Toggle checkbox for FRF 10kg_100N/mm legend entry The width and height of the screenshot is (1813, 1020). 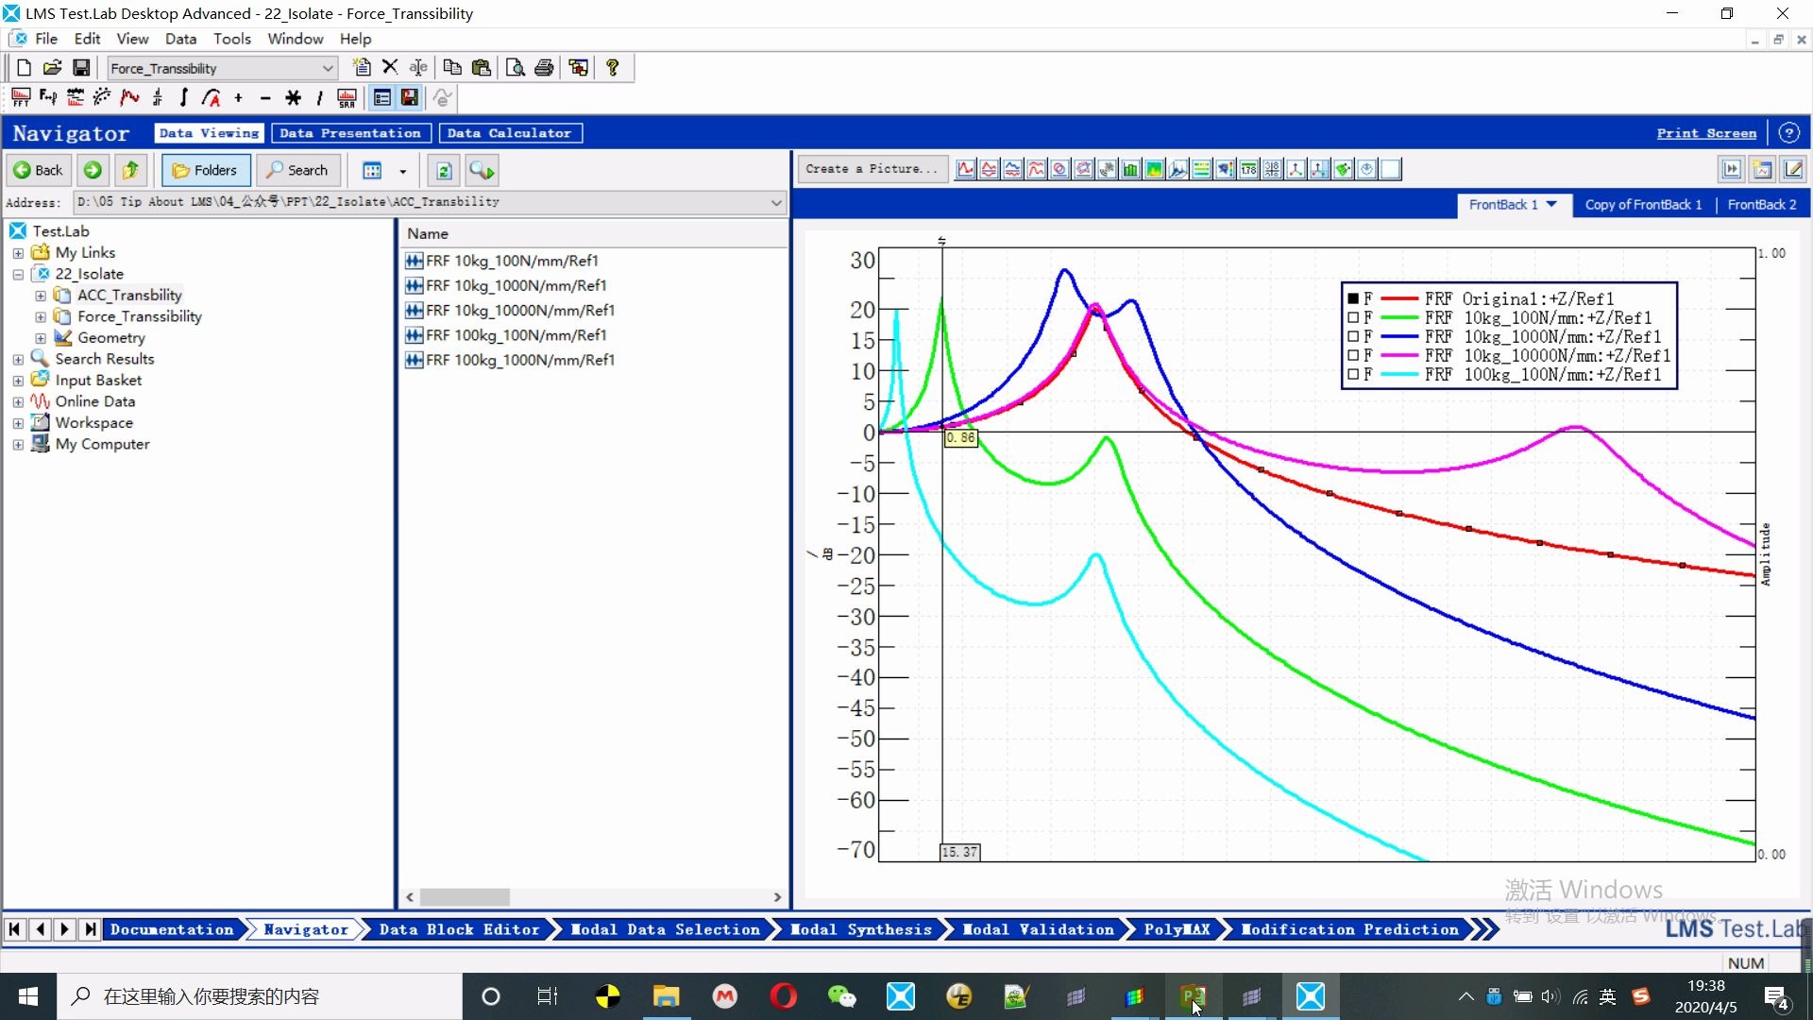coord(1353,317)
